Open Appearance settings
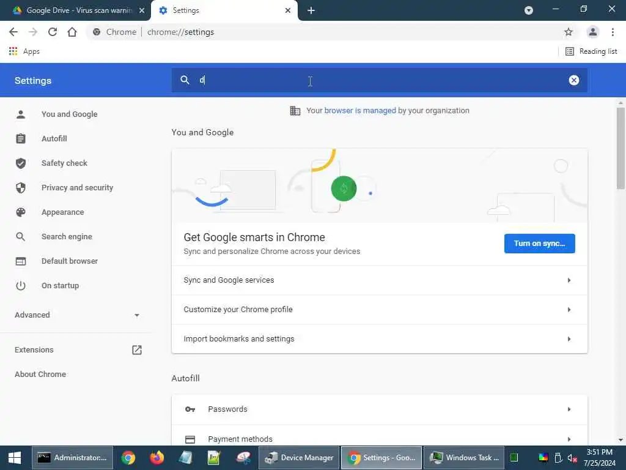Viewport: 626px width, 470px height. (63, 212)
